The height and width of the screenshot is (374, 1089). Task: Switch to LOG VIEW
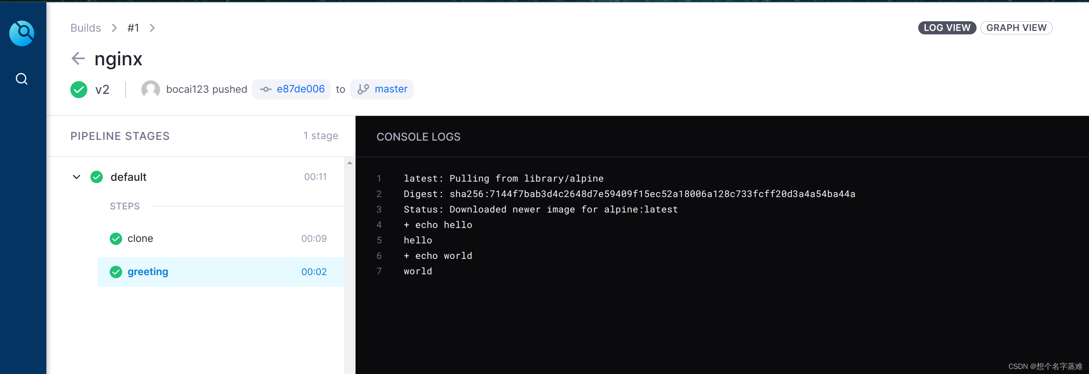point(947,28)
